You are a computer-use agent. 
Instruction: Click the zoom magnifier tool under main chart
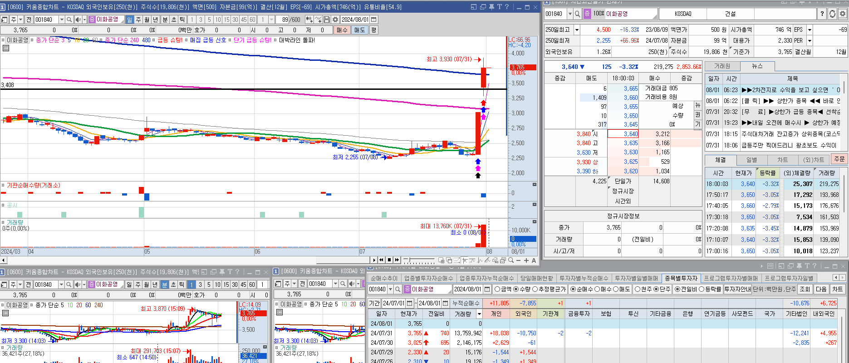point(511,260)
